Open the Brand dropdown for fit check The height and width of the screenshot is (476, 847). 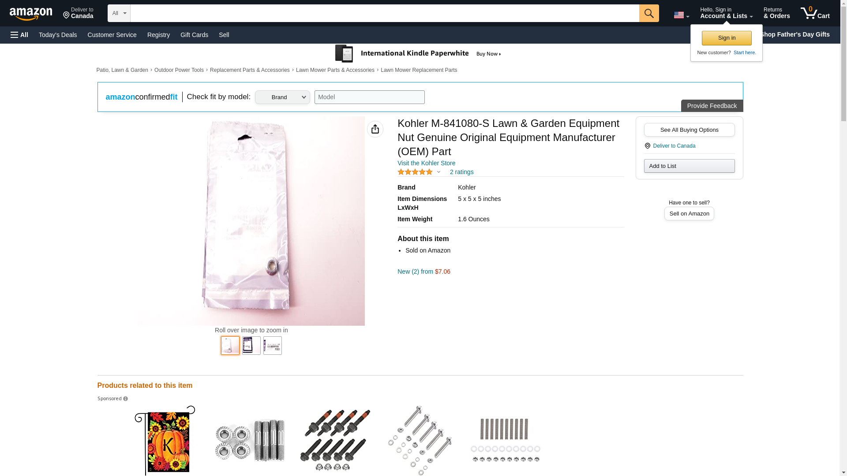tap(282, 97)
